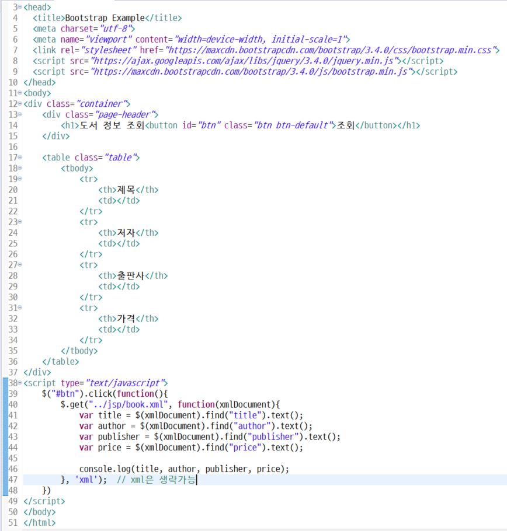Image resolution: width=507 pixels, height=531 pixels.
Task: Click the closing </html> tag
Action: (x=40, y=522)
